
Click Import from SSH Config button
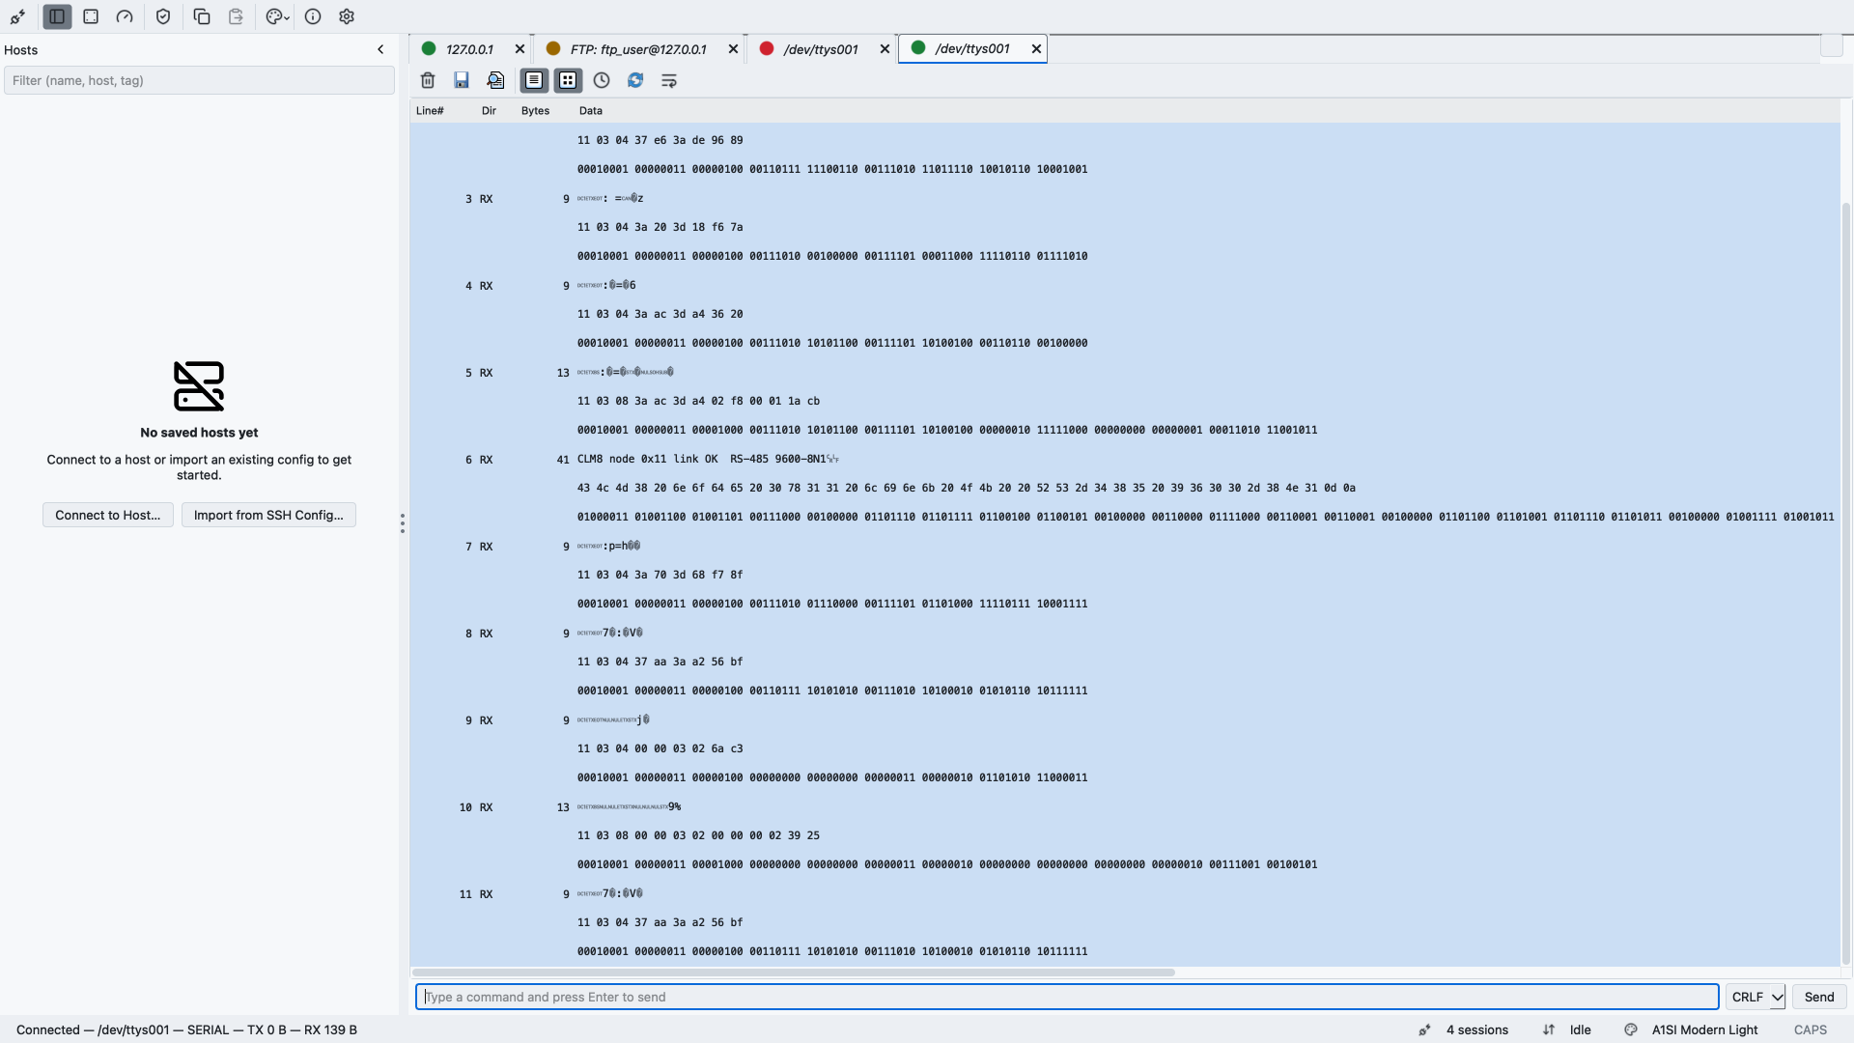(x=268, y=515)
